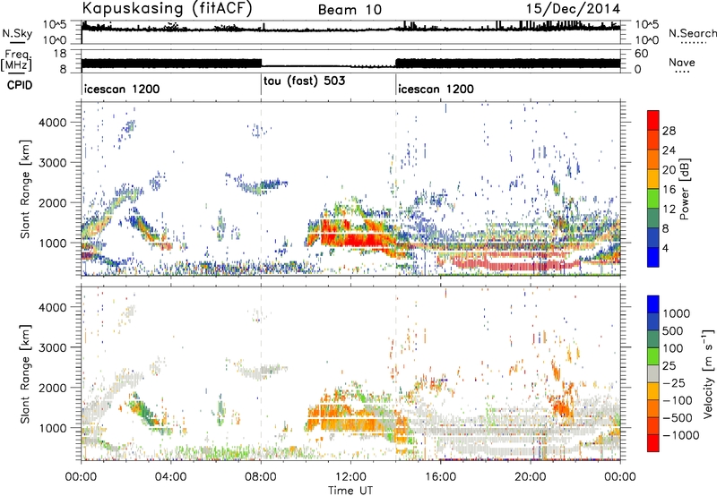Click the 'Kapuskasing (fitACF)' plot title

pyautogui.click(x=167, y=8)
